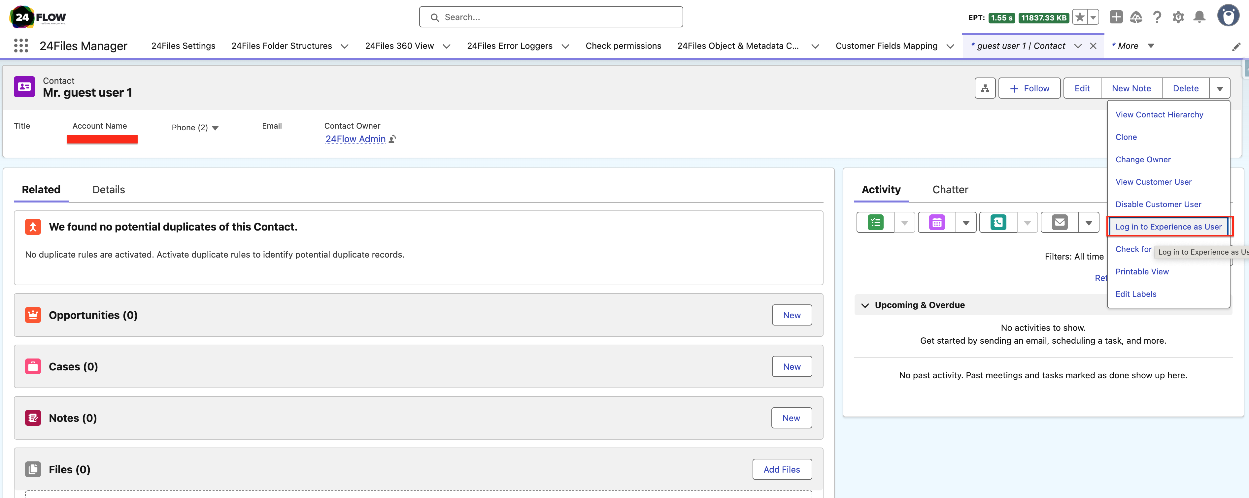
Task: Switch to the Details tab
Action: click(108, 189)
